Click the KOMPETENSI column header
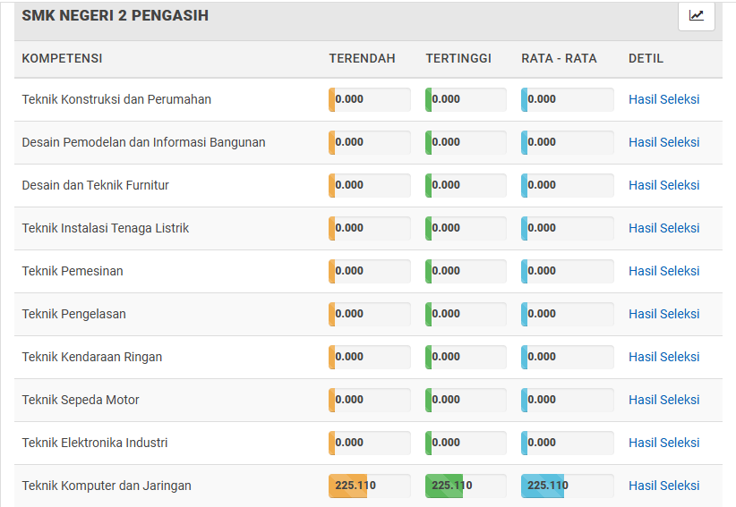This screenshot has width=736, height=507. [62, 58]
